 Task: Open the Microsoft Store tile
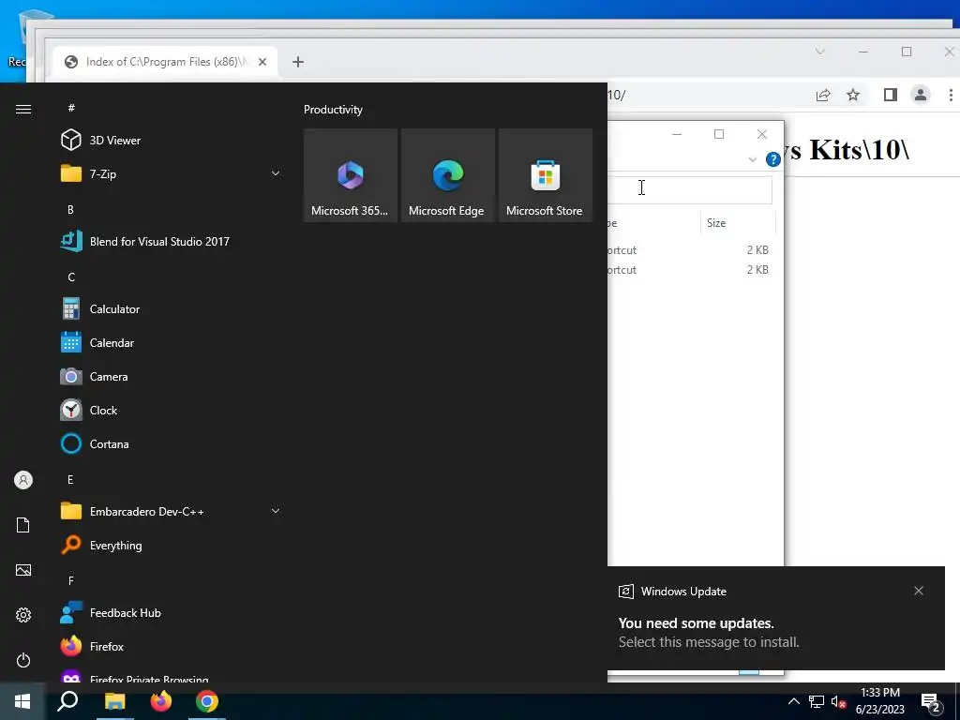tap(546, 175)
